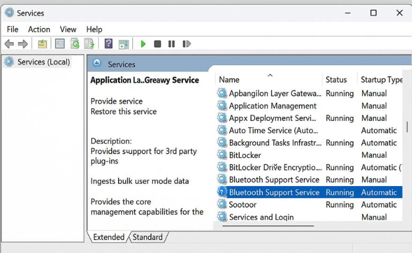
Task: Click the gear icon next to Auto Time Service
Action: coord(222,130)
